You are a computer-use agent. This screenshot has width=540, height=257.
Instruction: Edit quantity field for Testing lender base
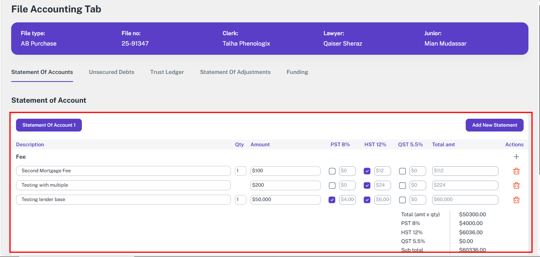[240, 200]
